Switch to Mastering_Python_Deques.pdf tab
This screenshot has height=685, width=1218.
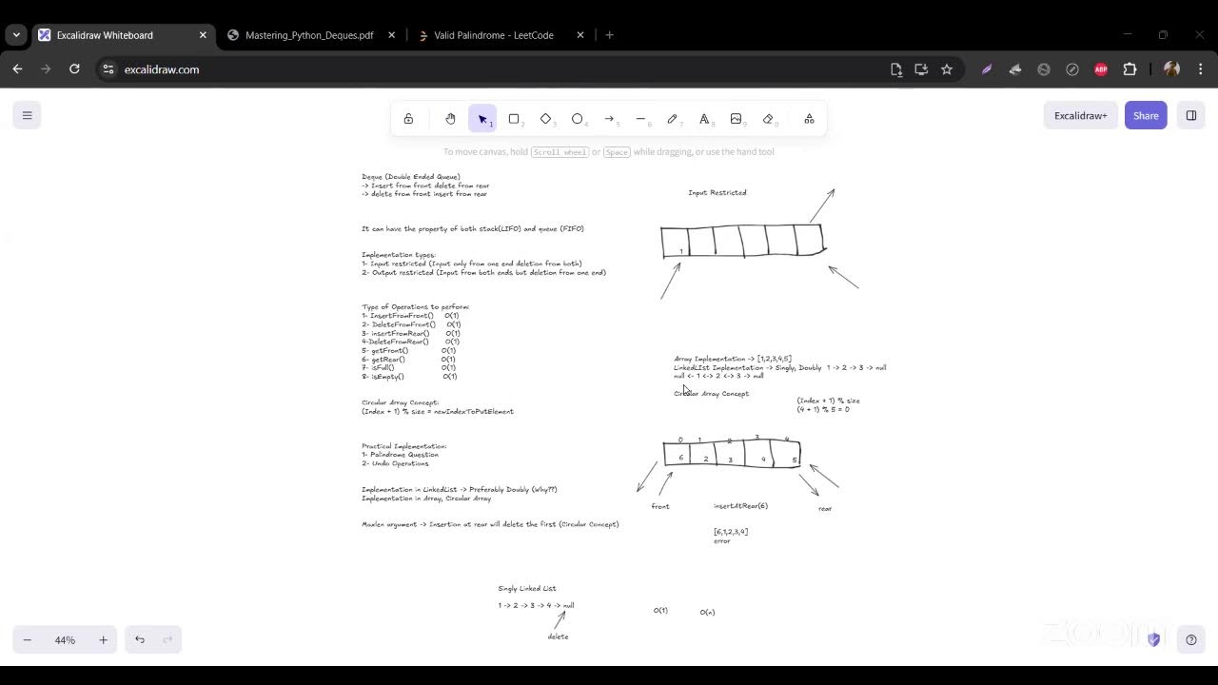pos(309,35)
